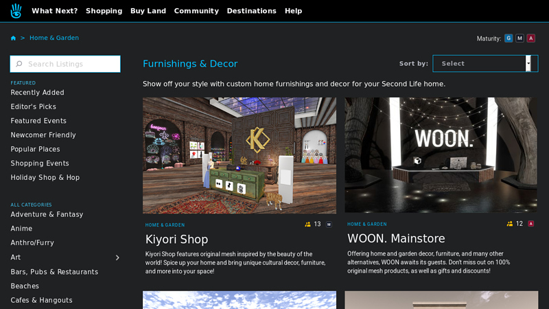Viewport: 549px width, 309px height.
Task: Select Cafes & Hangouts category
Action: point(41,300)
